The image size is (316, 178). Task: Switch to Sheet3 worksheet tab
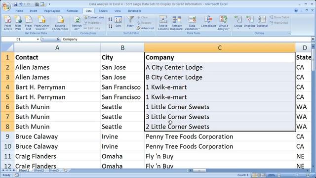tap(54, 171)
